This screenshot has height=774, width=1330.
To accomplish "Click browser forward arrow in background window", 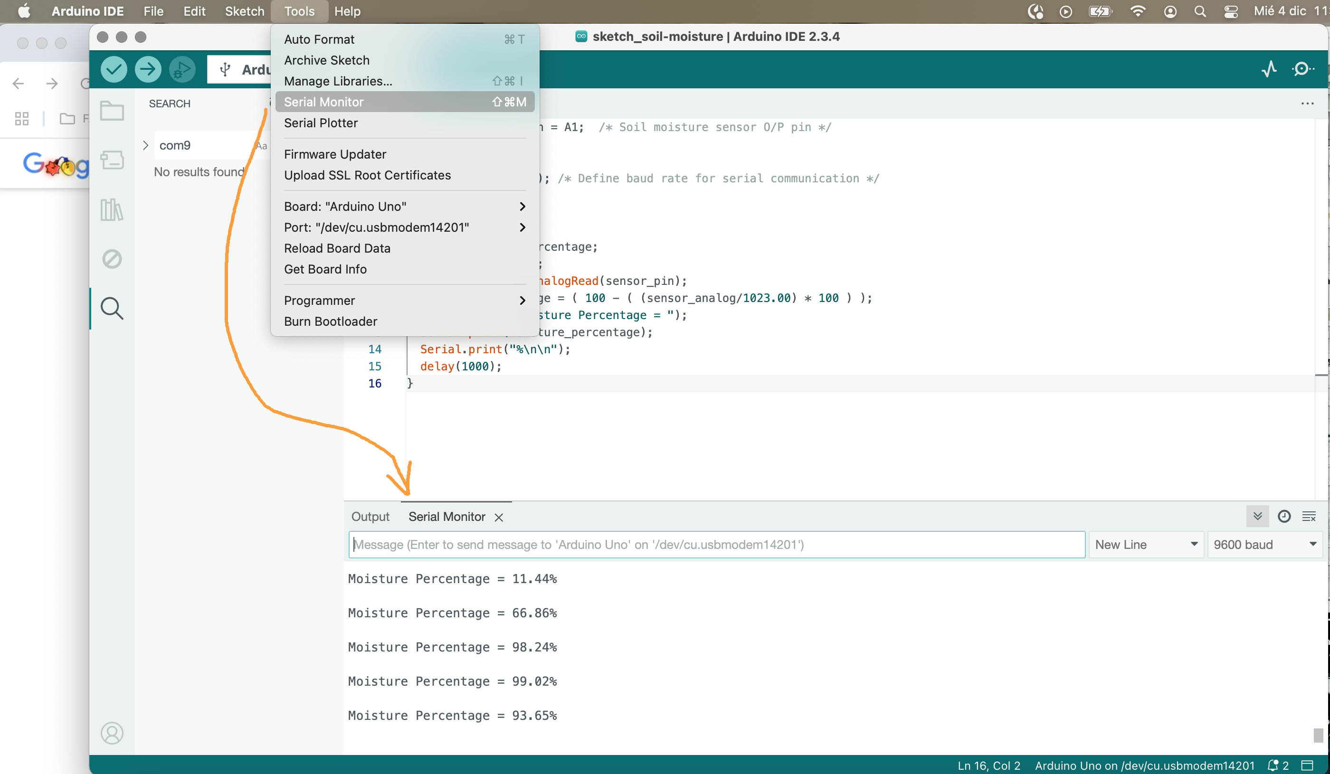I will coord(52,84).
